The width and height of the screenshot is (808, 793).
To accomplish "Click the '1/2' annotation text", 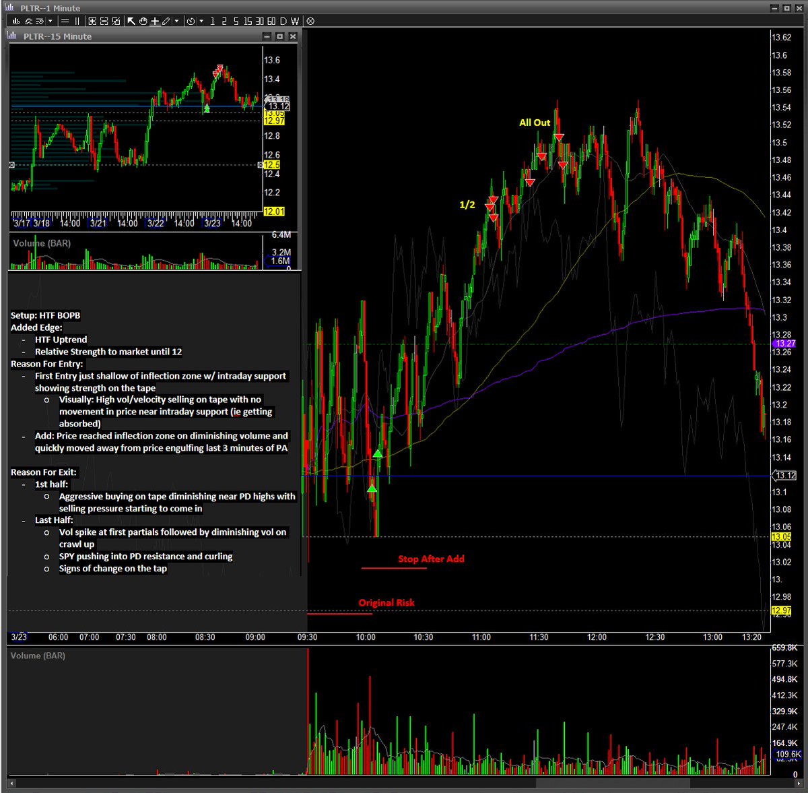I will [x=467, y=205].
